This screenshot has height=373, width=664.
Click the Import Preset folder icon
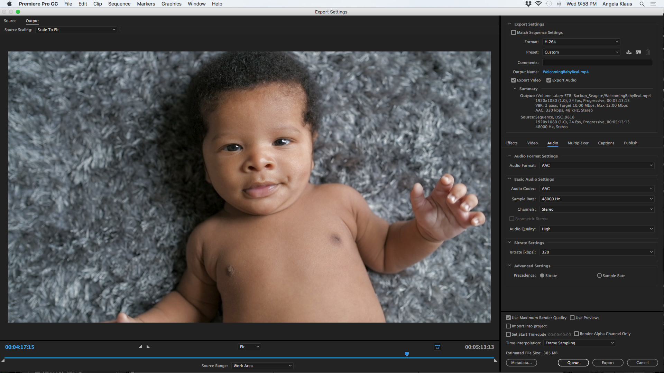(x=638, y=52)
